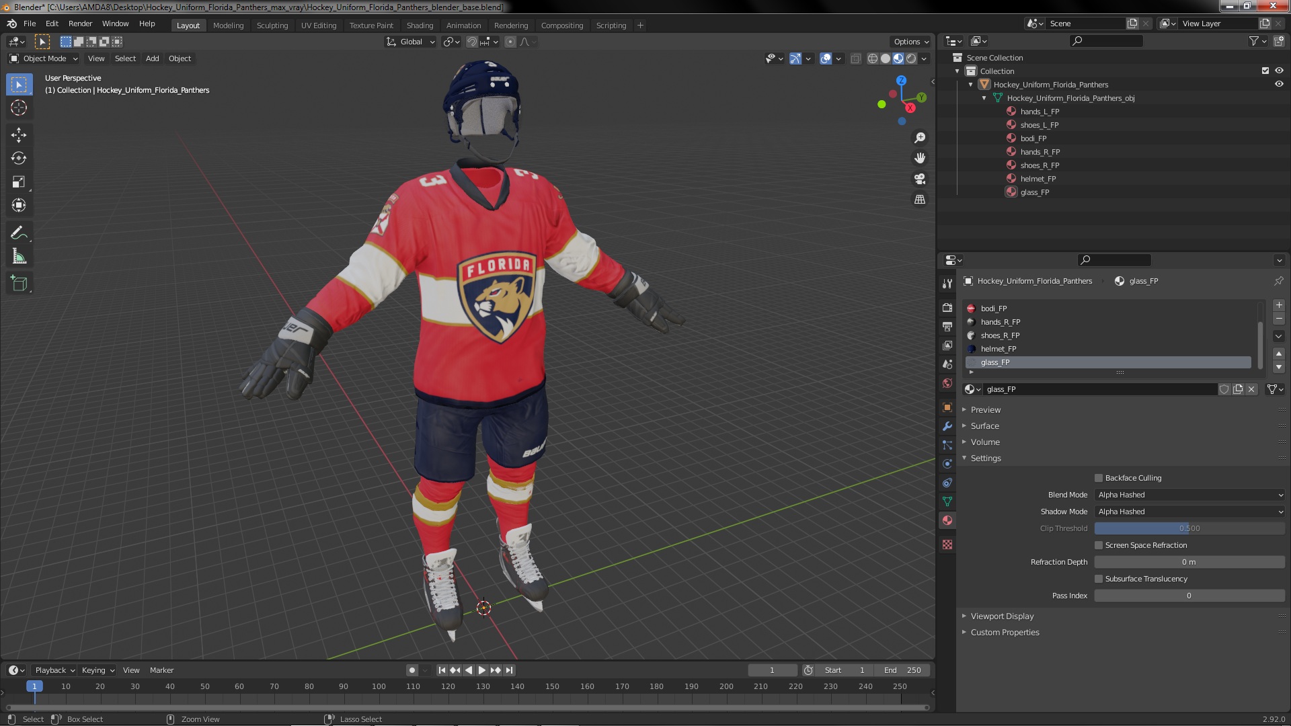Toggle auto keying record button

pyautogui.click(x=412, y=670)
